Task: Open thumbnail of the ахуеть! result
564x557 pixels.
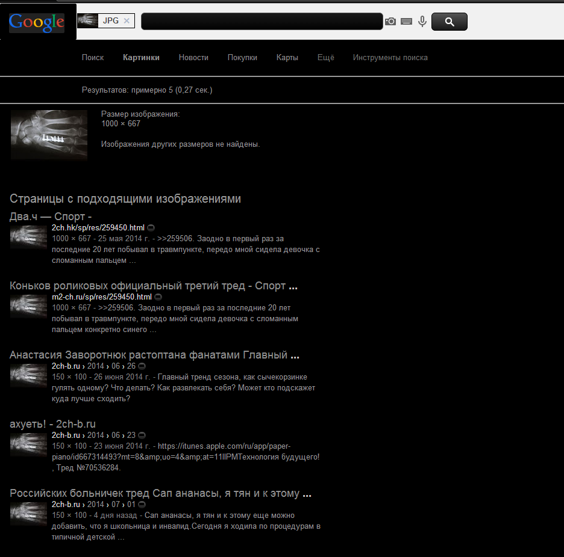Action: (28, 445)
